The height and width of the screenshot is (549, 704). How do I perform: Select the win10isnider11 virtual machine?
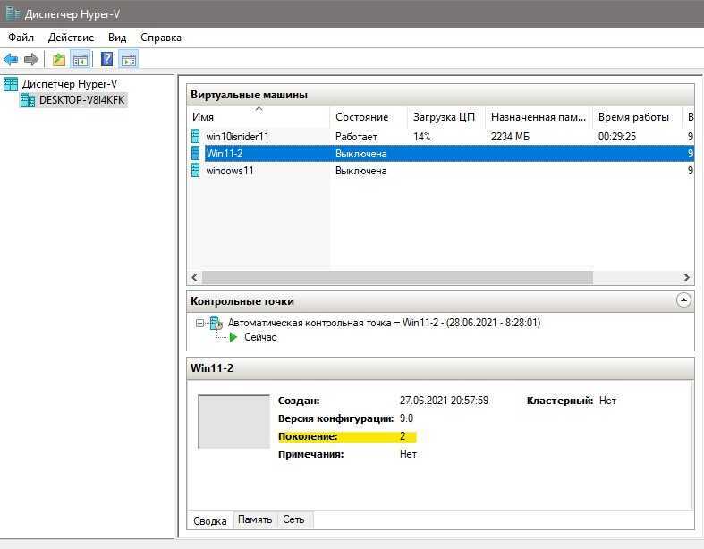pos(237,137)
